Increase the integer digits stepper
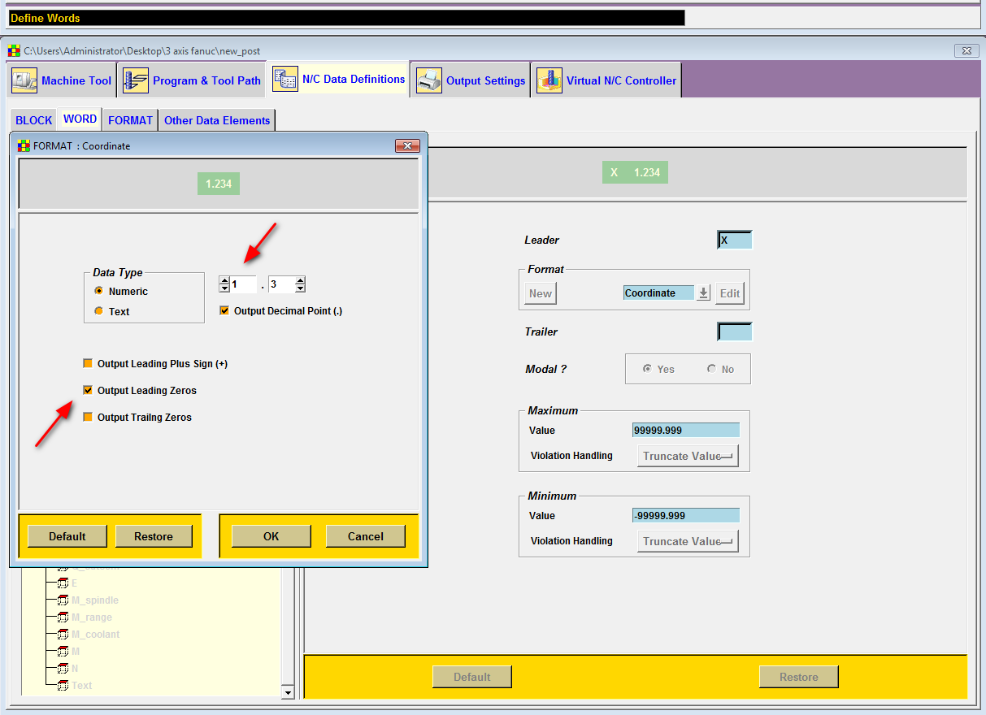986x715 pixels. coord(224,280)
